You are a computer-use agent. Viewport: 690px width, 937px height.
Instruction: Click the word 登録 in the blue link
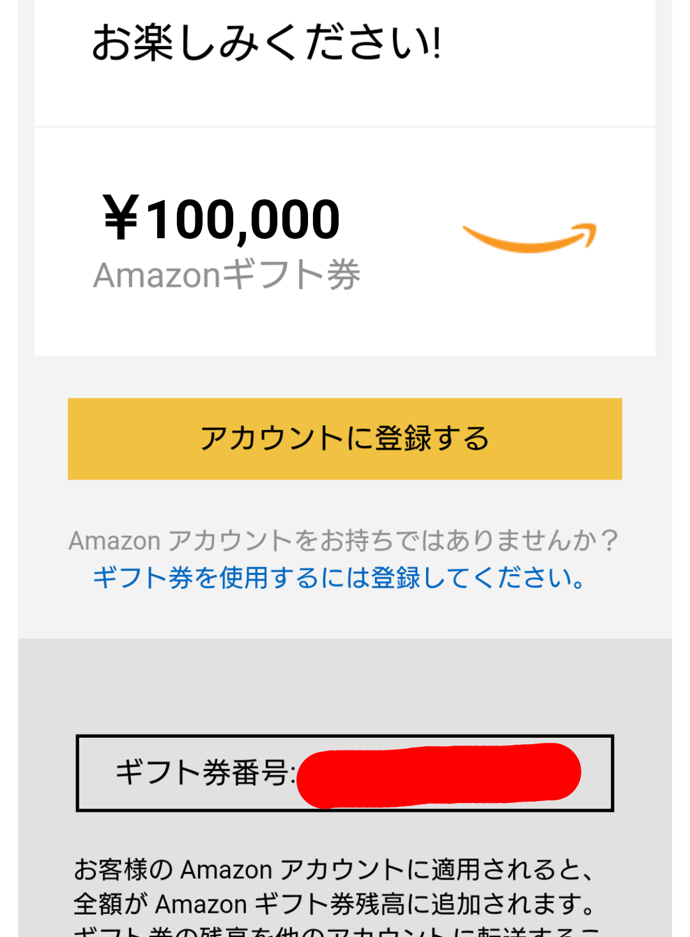pos(396,578)
